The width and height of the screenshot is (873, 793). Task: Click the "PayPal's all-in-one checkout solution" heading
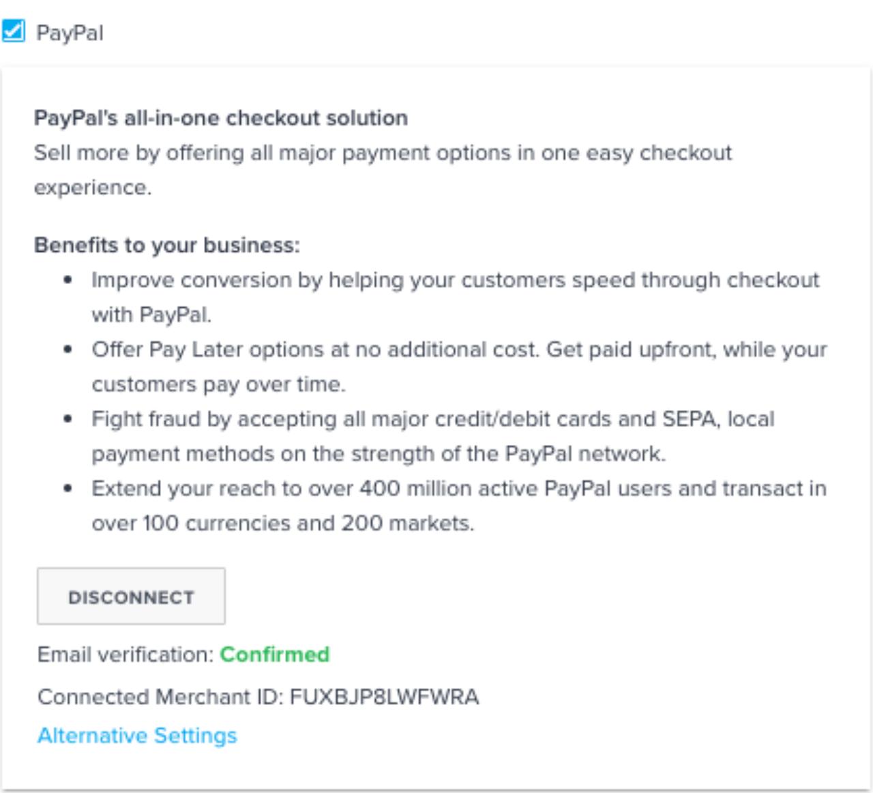pos(221,118)
